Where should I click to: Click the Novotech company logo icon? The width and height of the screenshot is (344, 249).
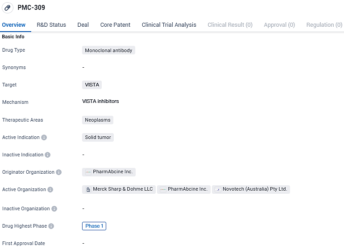pyautogui.click(x=217, y=189)
